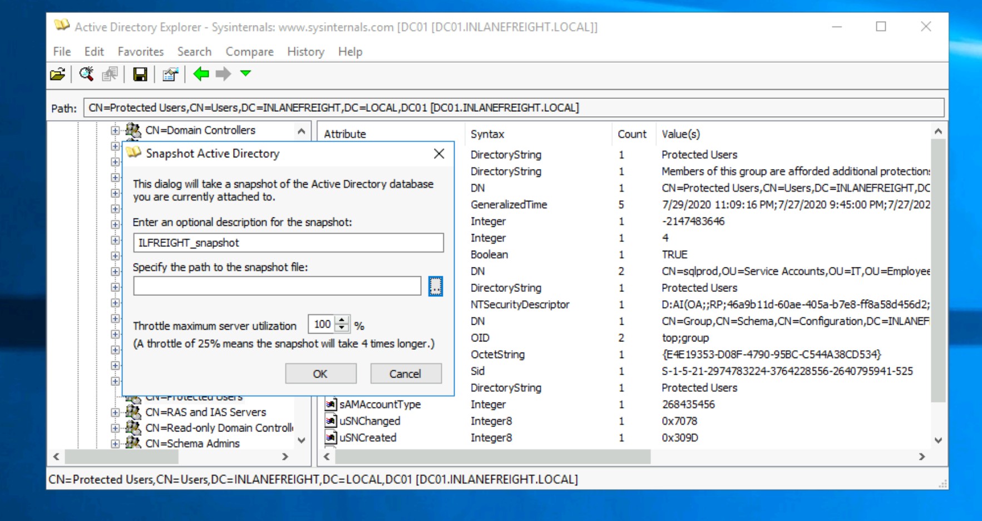
Task: Open the History menu
Action: (305, 52)
